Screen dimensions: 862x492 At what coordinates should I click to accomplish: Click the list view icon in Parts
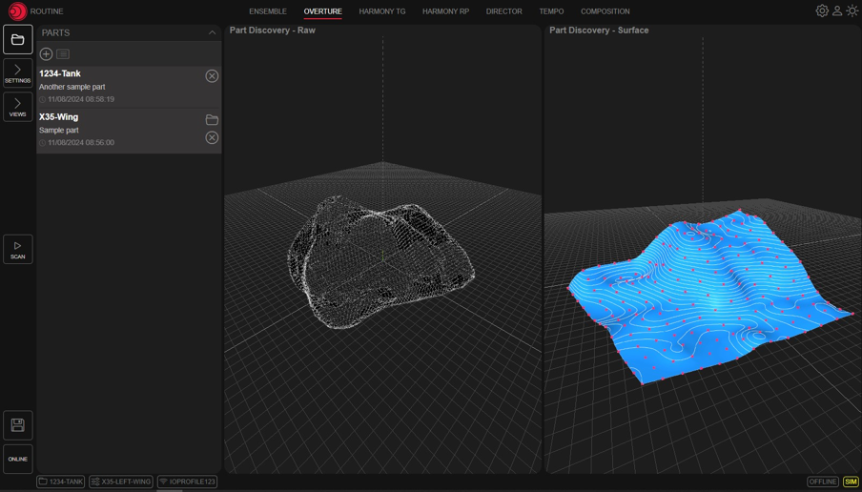click(x=63, y=54)
